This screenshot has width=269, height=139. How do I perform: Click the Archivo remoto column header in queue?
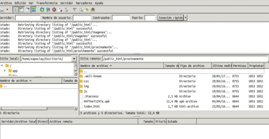tap(93, 122)
